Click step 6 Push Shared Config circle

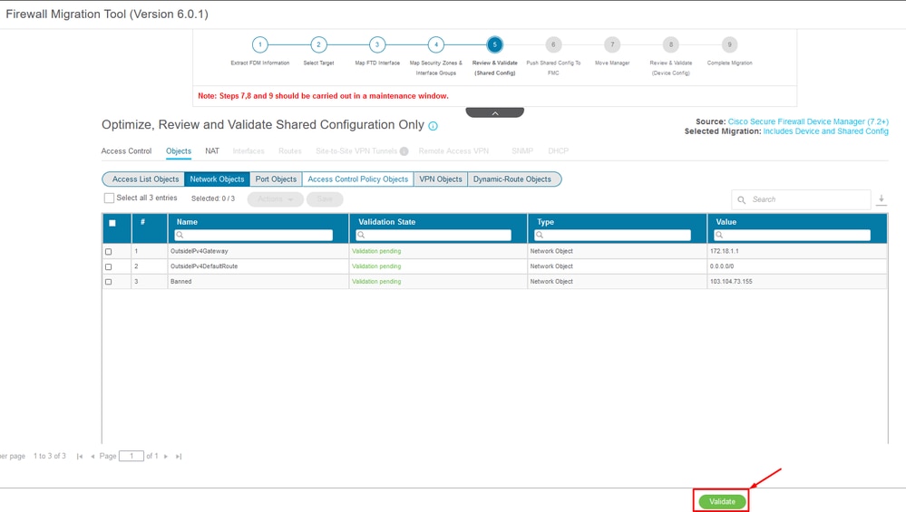pyautogui.click(x=553, y=44)
